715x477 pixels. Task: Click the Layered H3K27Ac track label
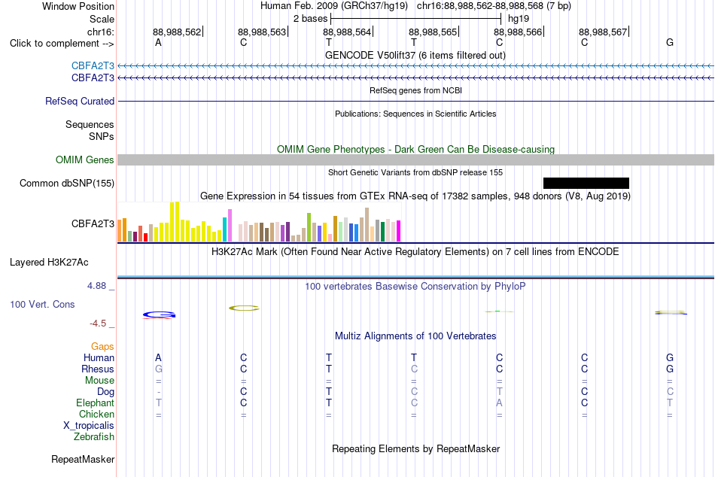[x=49, y=263]
